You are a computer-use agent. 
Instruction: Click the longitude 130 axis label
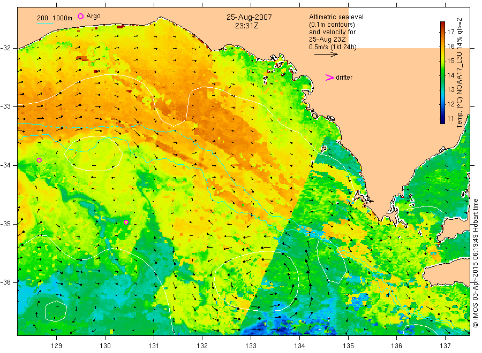point(105,346)
